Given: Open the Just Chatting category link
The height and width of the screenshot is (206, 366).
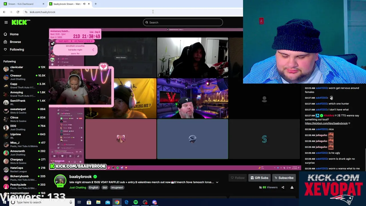Looking at the screenshot, I should (x=77, y=188).
